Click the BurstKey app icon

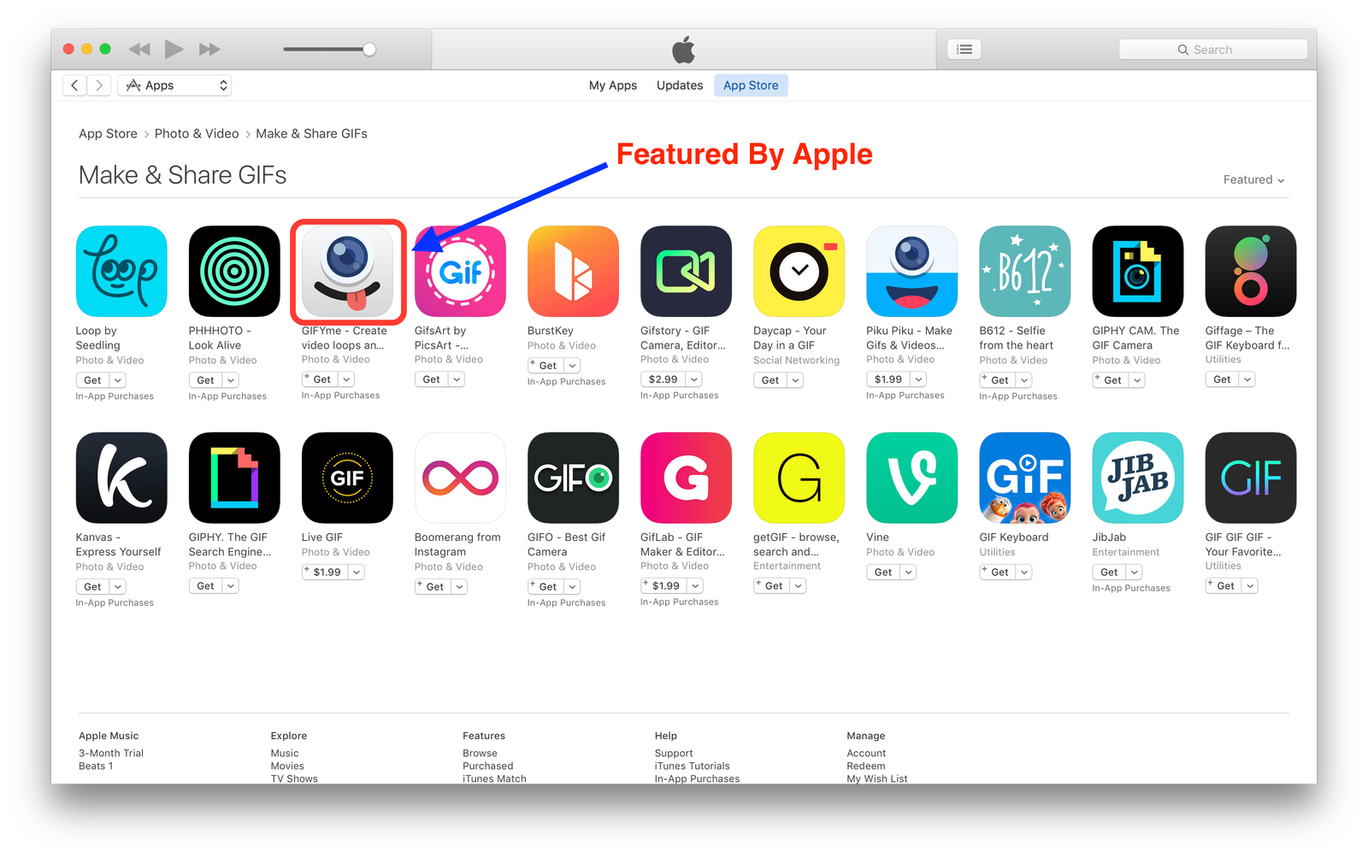[x=573, y=272]
